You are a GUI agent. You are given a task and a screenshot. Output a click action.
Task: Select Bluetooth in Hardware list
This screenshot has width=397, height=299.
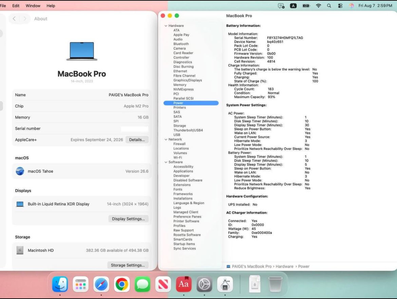(181, 44)
